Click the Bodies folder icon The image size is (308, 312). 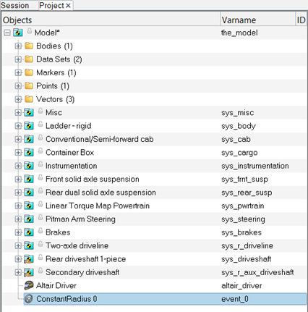29,46
